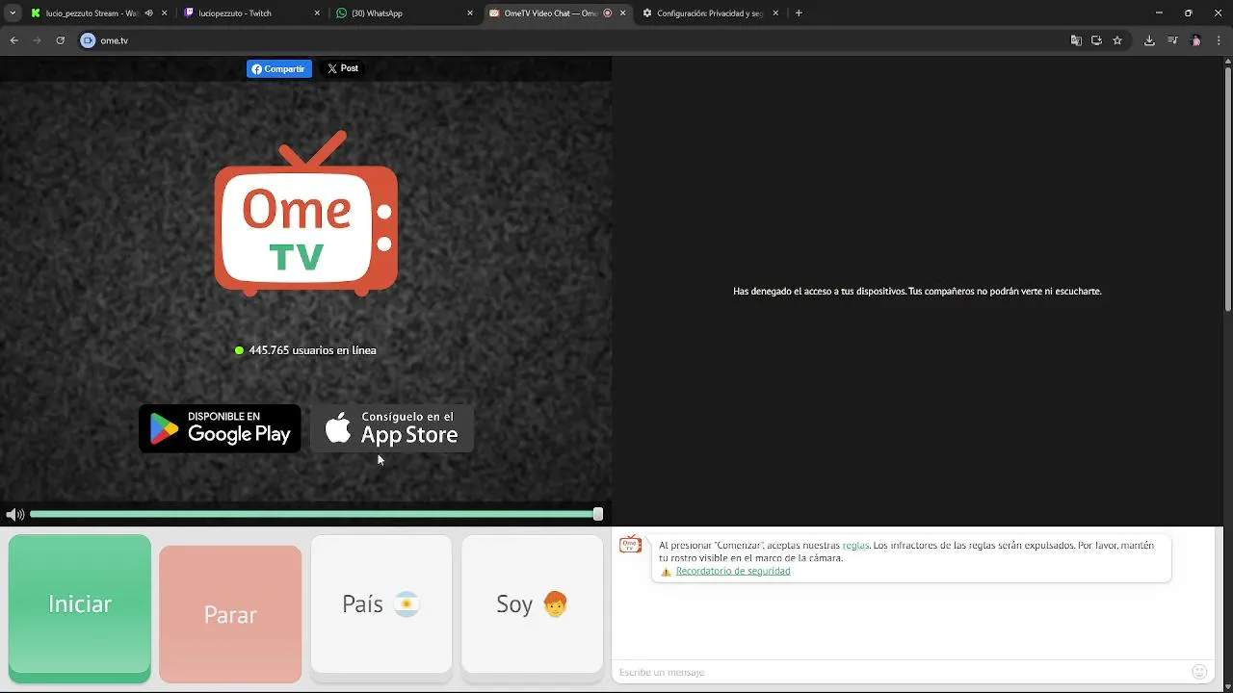The height and width of the screenshot is (693, 1233).
Task: Open browser downloads
Action: (1149, 40)
